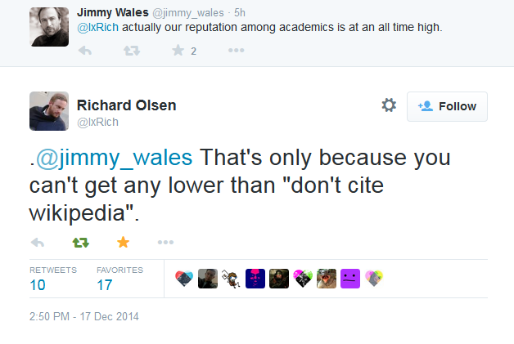
Task: Open more options on Jimmy Wales's tweet
Action: point(237,51)
